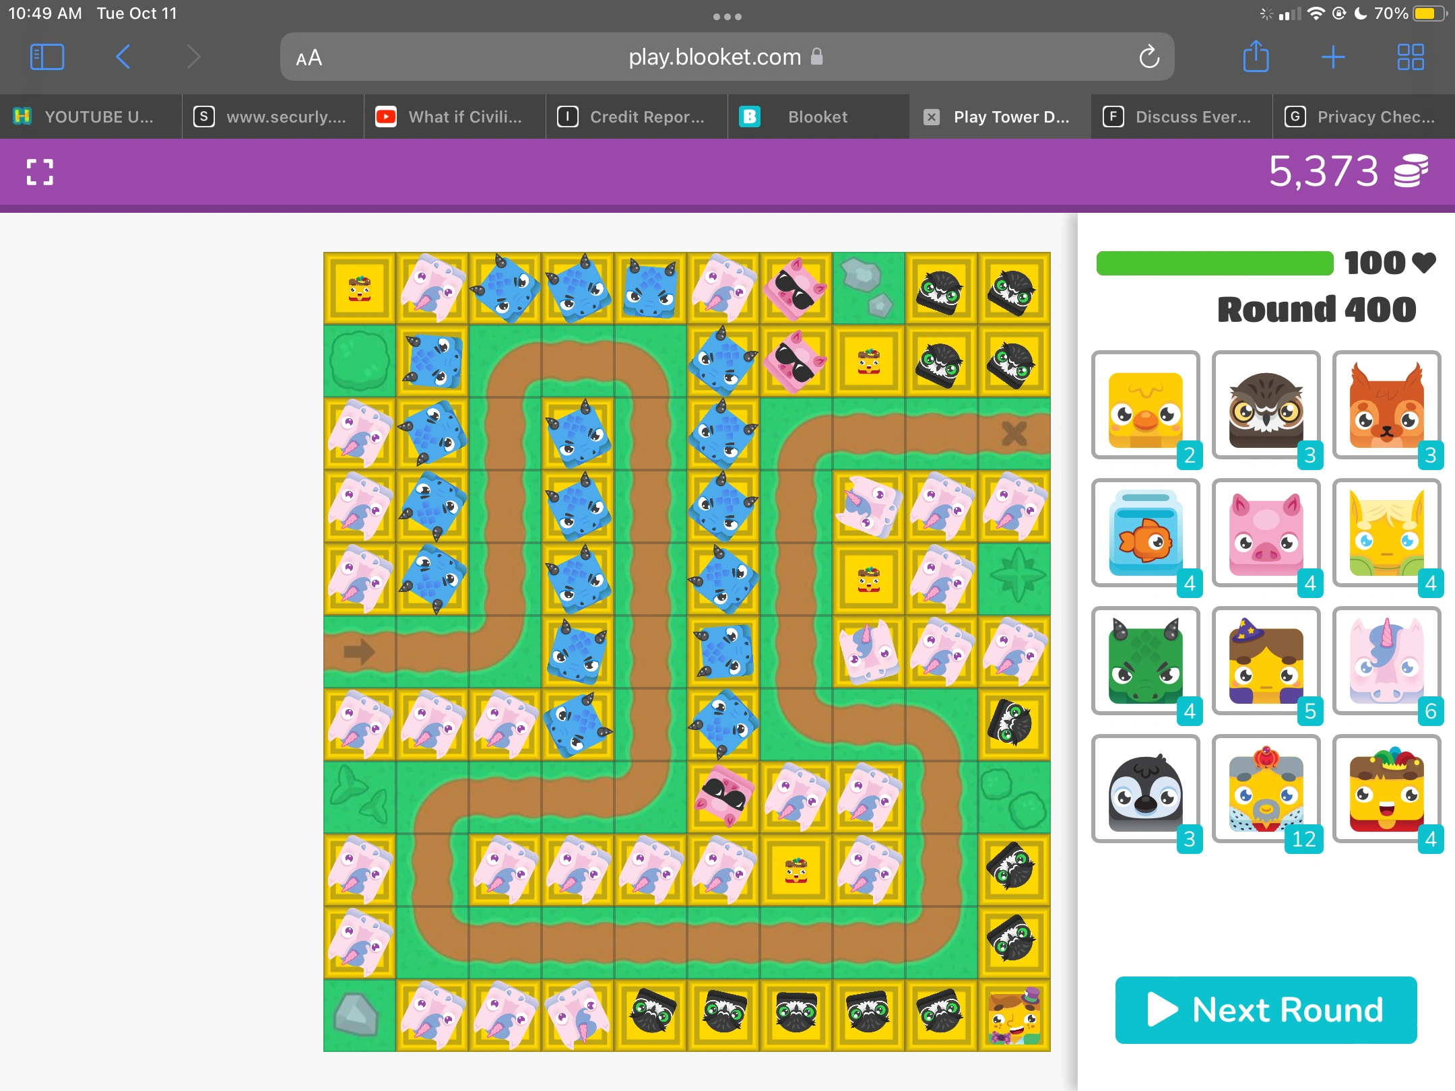The image size is (1455, 1091).
Task: Select the yellow Chick tower
Action: click(1145, 405)
